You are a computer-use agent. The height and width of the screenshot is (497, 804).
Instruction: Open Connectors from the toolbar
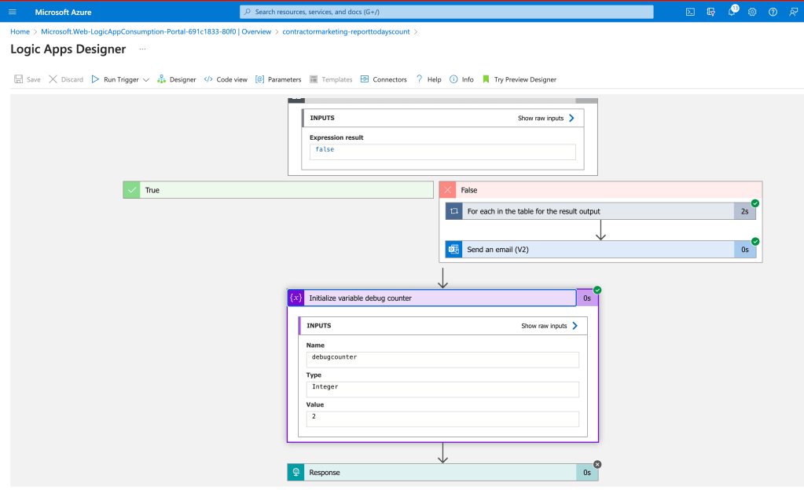click(x=384, y=79)
